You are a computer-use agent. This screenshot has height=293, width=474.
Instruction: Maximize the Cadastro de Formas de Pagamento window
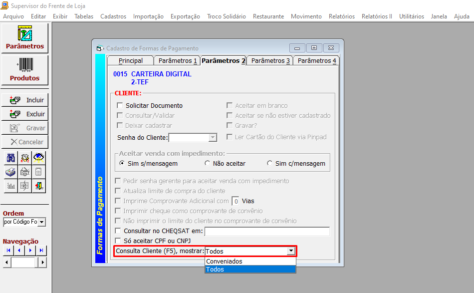[314, 48]
